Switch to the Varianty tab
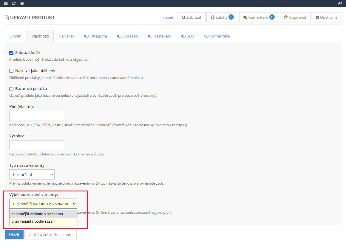This screenshot has height=248, width=346. click(67, 36)
